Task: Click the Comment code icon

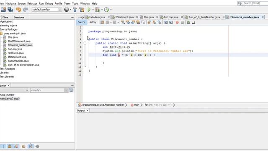Action: pos(188,22)
